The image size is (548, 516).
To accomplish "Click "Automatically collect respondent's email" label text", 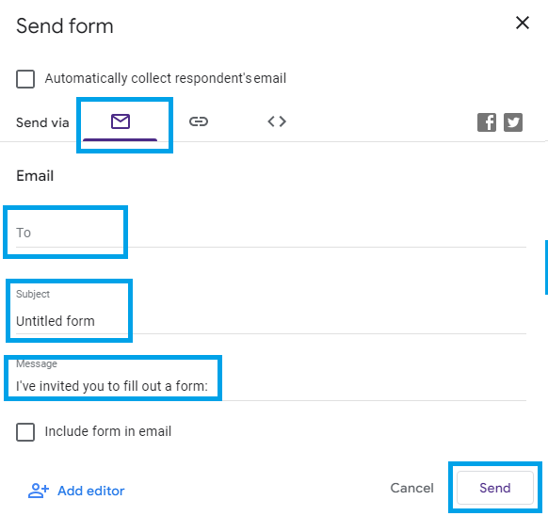I will coord(166,78).
